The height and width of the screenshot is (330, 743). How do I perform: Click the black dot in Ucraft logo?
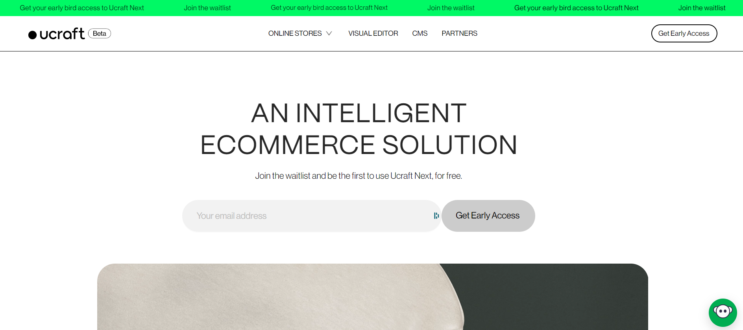(33, 35)
